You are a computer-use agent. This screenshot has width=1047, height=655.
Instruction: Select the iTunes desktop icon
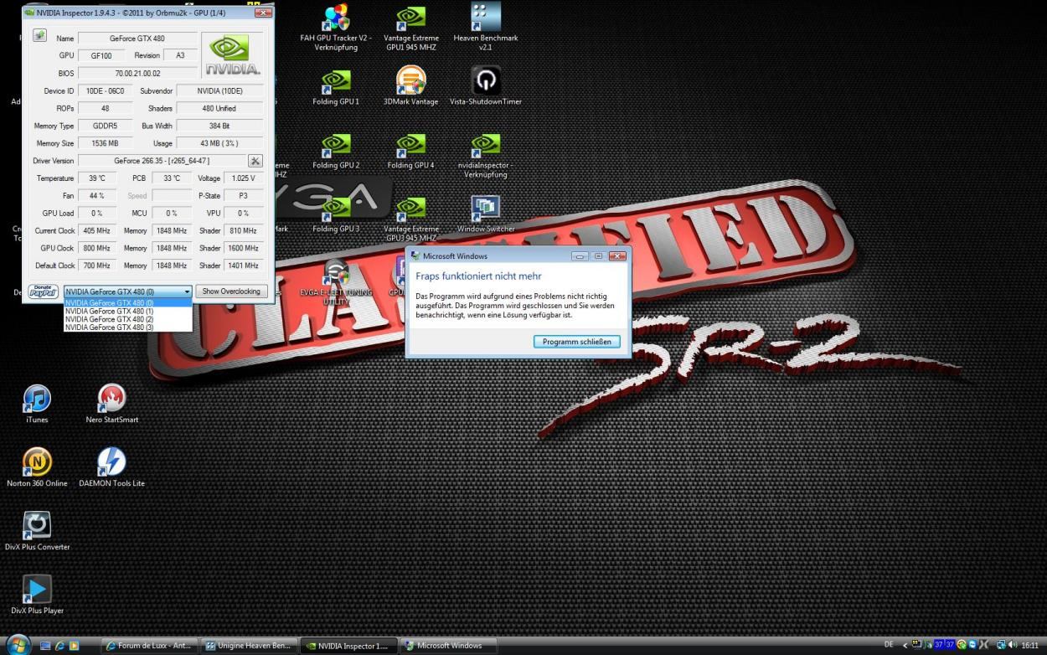[x=37, y=405]
